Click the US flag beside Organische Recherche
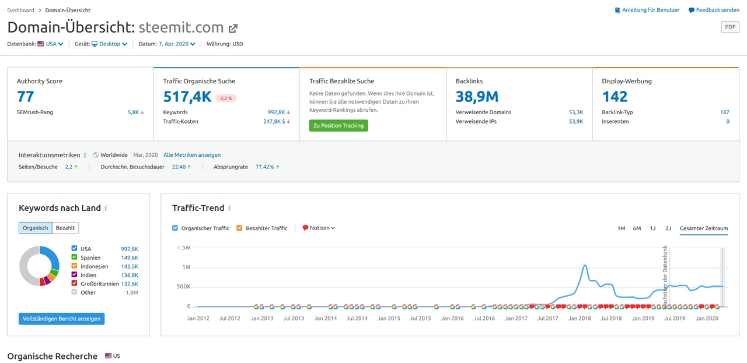The width and height of the screenshot is (747, 363). (x=109, y=355)
